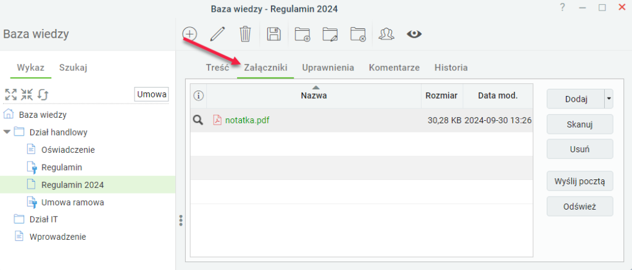Click the Umowa ramowa locked document icon
The width and height of the screenshot is (632, 270).
pos(32,202)
